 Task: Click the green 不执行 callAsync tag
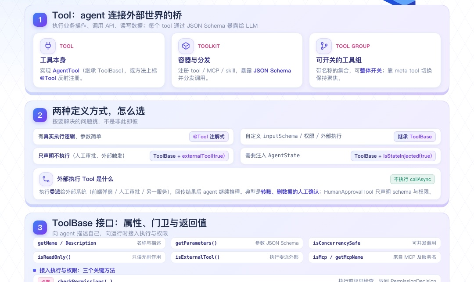pos(412,179)
